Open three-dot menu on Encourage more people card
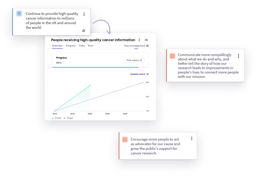The image size is (257, 176). pyautogui.click(x=192, y=138)
